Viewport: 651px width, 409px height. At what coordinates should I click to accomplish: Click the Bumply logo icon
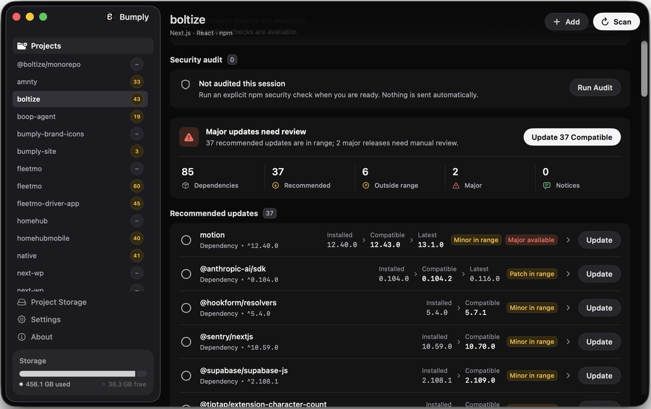click(x=110, y=17)
